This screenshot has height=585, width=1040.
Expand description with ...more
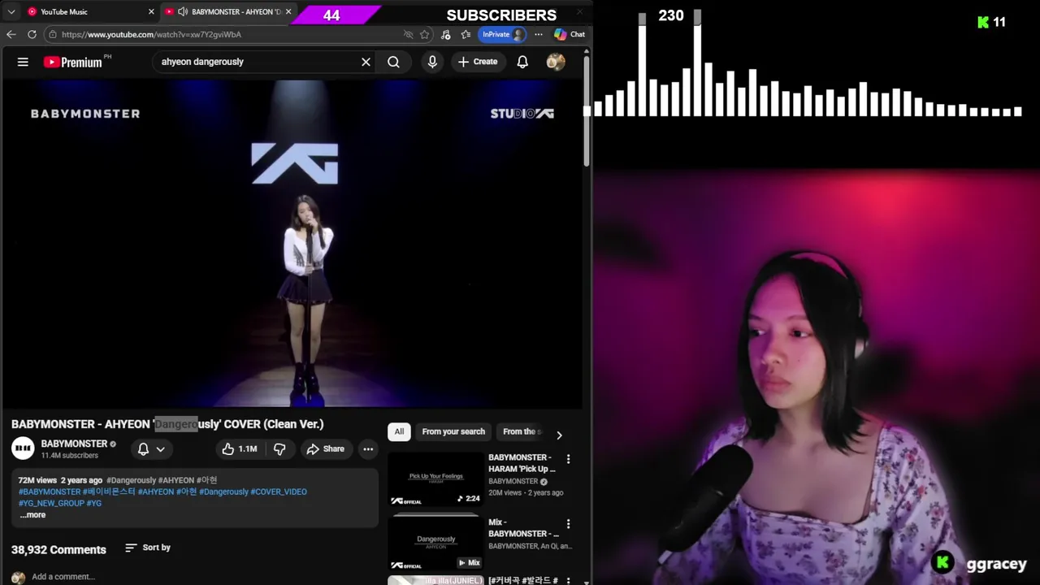point(32,515)
